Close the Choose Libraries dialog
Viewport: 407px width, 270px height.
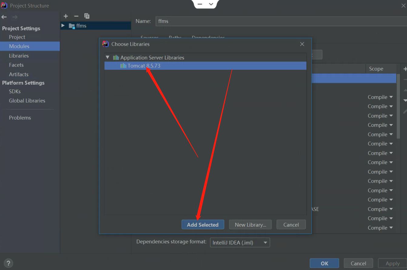click(x=302, y=44)
